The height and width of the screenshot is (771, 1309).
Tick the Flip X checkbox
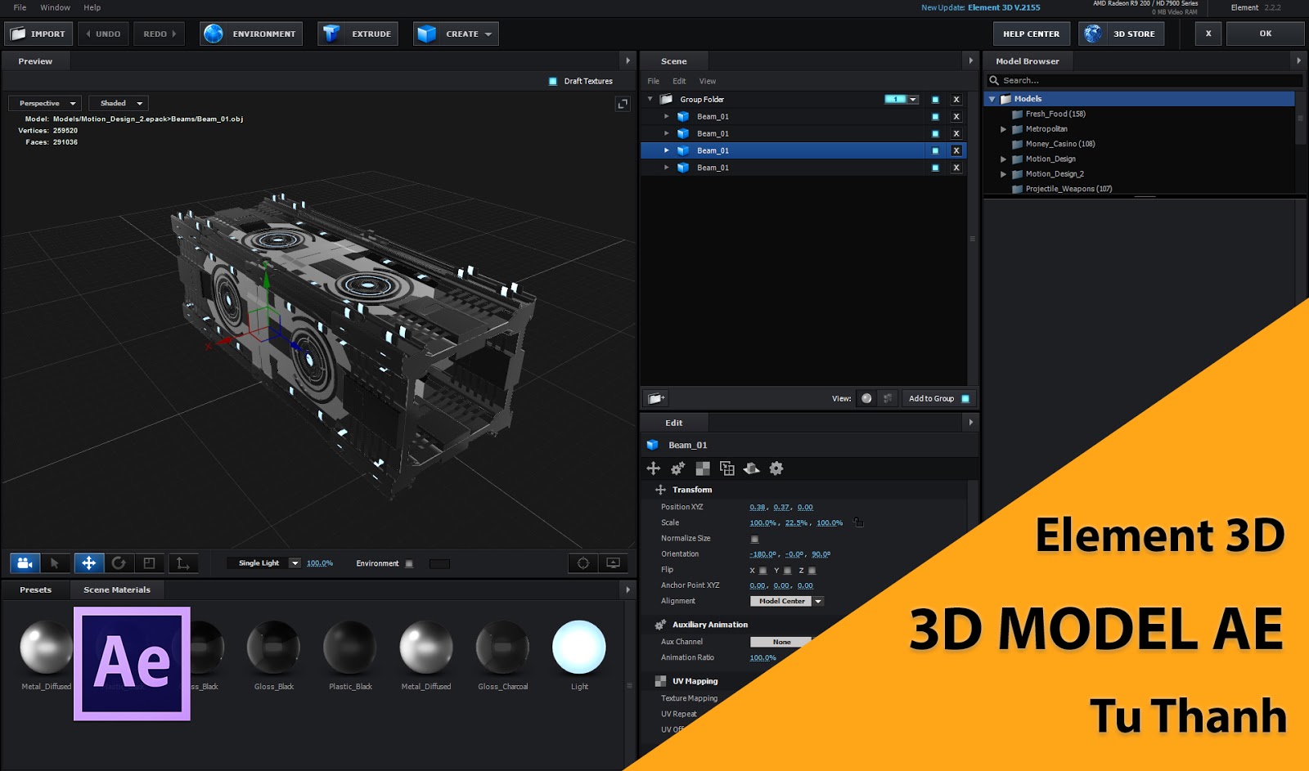tap(762, 571)
